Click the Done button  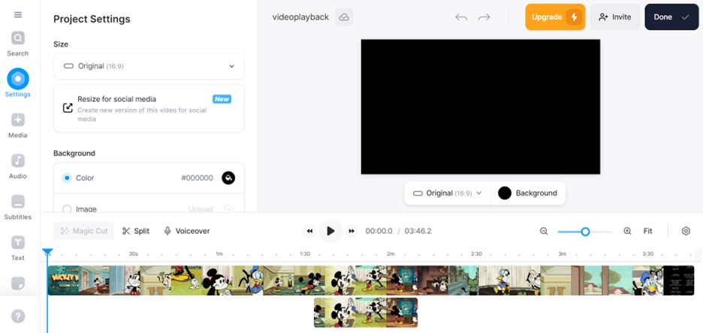tap(671, 17)
